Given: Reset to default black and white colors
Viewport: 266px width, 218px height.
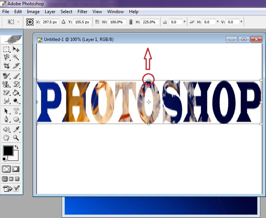Looking at the screenshot, I should pos(5,159).
